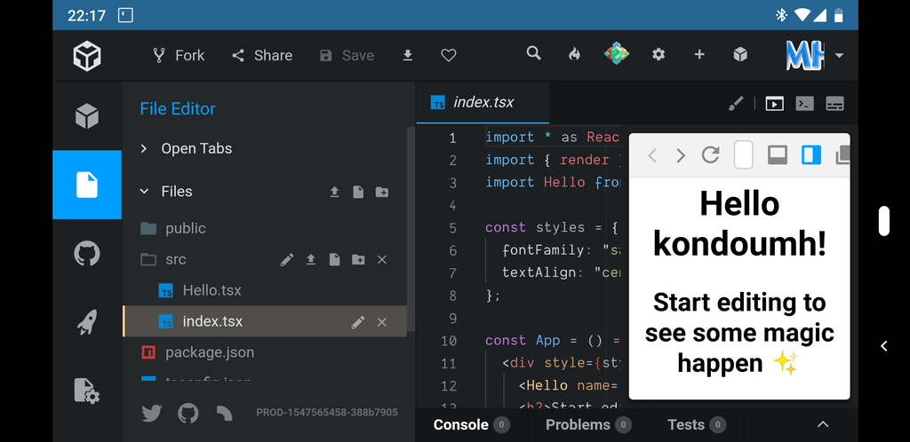The width and height of the screenshot is (910, 442).
Task: Click the Save button
Action: coord(347,56)
